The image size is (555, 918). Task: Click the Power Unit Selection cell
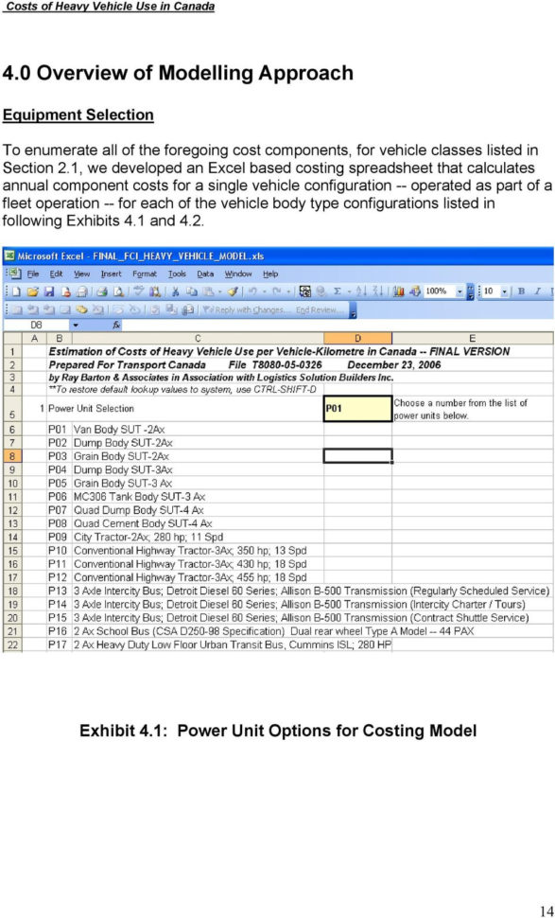[91, 409]
